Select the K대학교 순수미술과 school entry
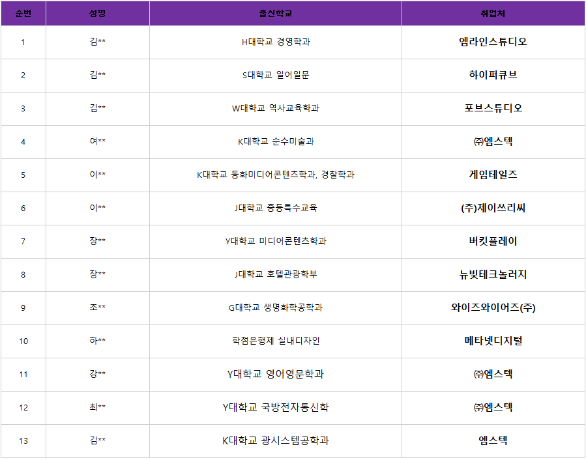 point(275,141)
